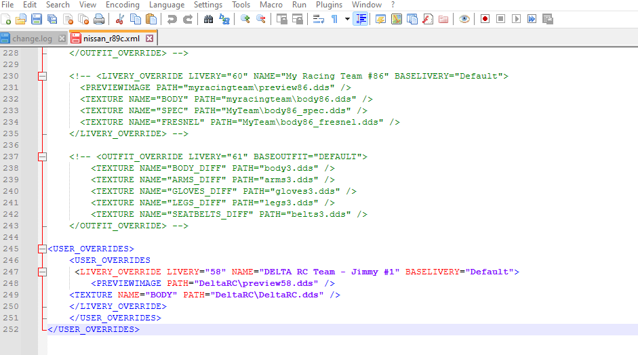The image size is (638, 355).
Task: Open the Encoding menu
Action: 123,5
